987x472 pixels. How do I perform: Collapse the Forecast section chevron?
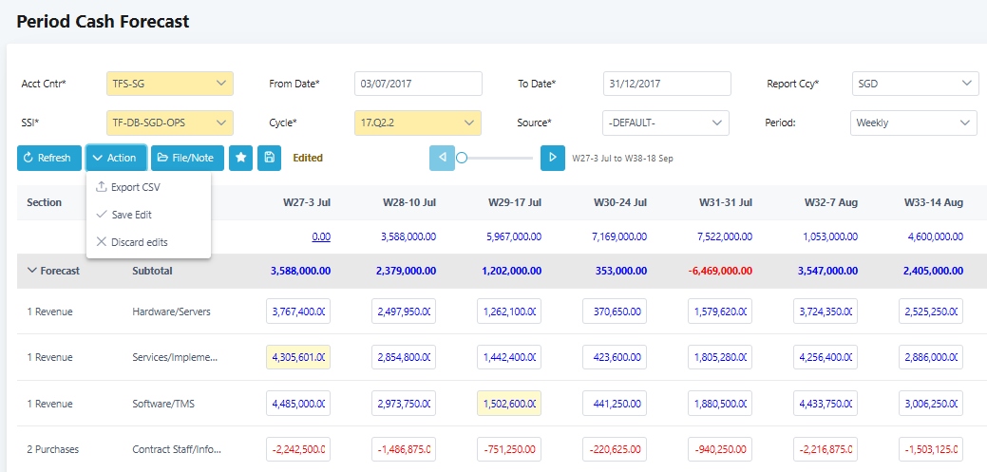pos(31,271)
